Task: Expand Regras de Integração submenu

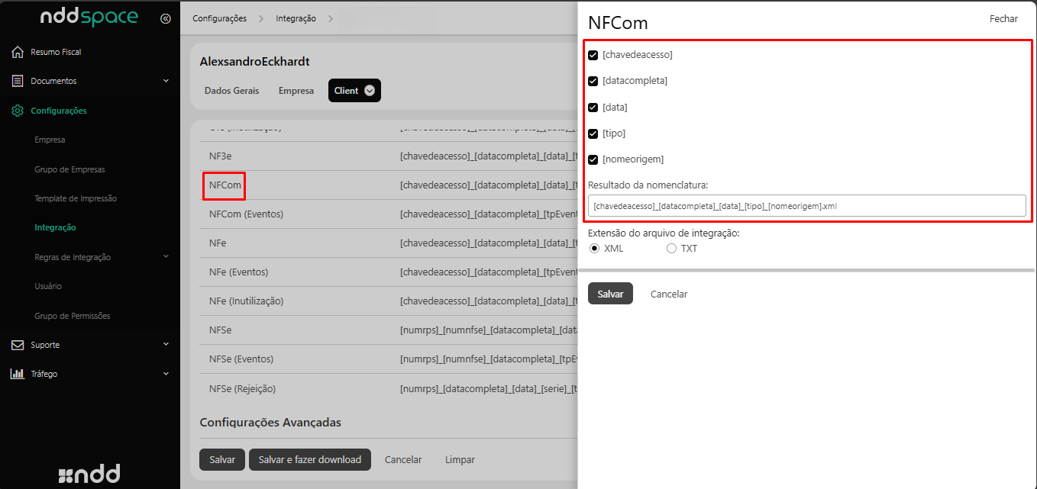Action: click(166, 257)
